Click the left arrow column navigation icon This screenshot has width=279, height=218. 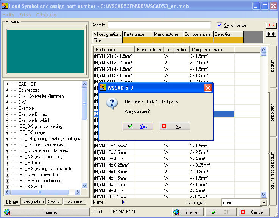pyautogui.click(x=268, y=34)
